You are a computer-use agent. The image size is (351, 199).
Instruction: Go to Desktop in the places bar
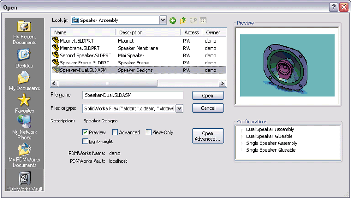[24, 58]
